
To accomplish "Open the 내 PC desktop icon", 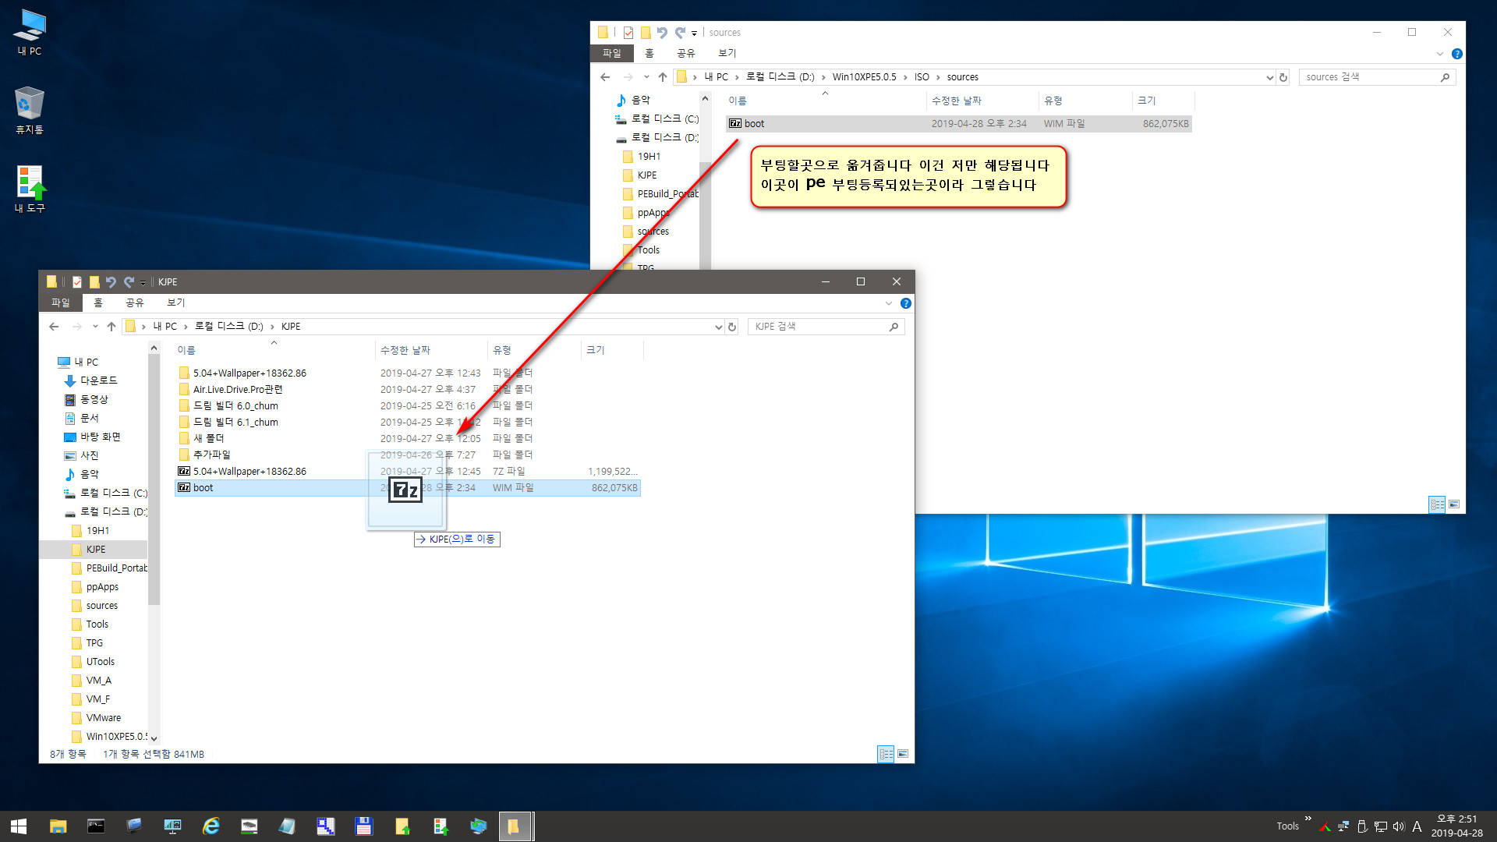I will pyautogui.click(x=30, y=33).
